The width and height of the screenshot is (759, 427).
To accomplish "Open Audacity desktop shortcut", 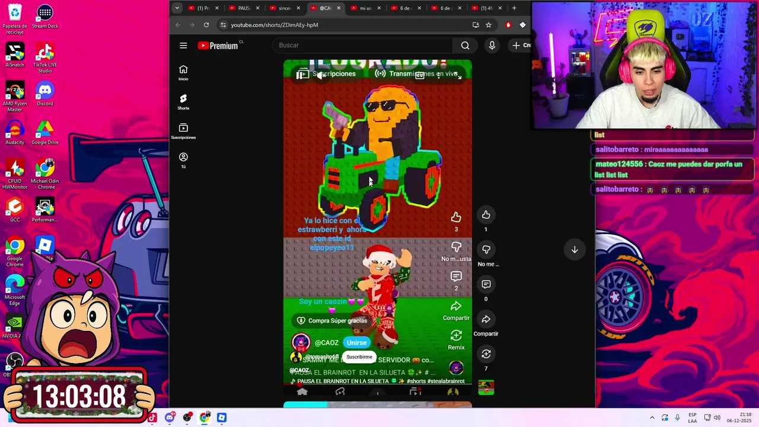I will click(15, 133).
